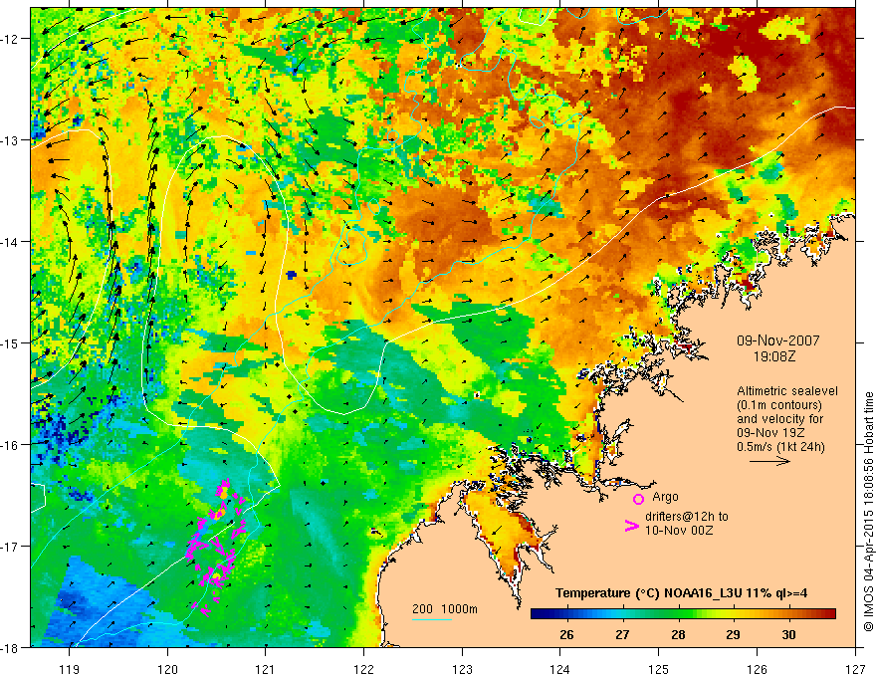The width and height of the screenshot is (876, 677).
Task: Click the '200 1000m' depth label
Action: tap(445, 609)
